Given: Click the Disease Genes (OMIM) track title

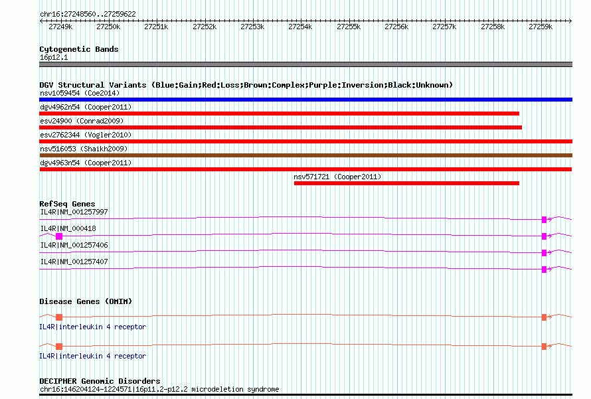Looking at the screenshot, I should pyautogui.click(x=86, y=301).
